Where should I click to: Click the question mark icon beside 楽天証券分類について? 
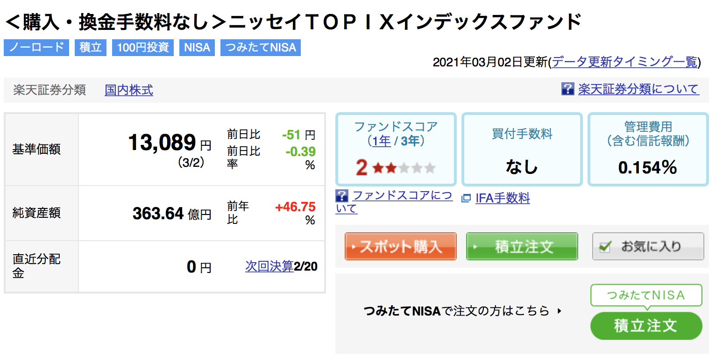pos(567,89)
